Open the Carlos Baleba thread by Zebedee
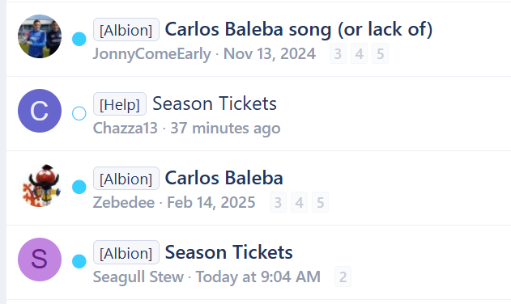 [x=224, y=178]
